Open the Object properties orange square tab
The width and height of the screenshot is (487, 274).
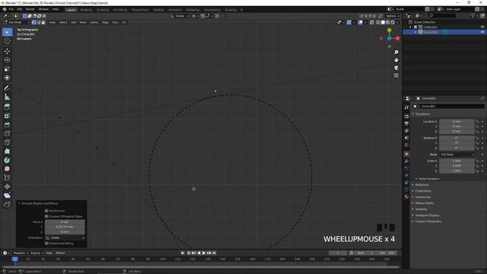click(x=406, y=154)
